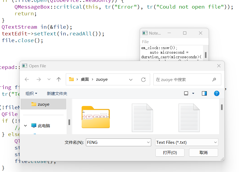Click QMessageBox::critical line in code editor

[x=124, y=7]
